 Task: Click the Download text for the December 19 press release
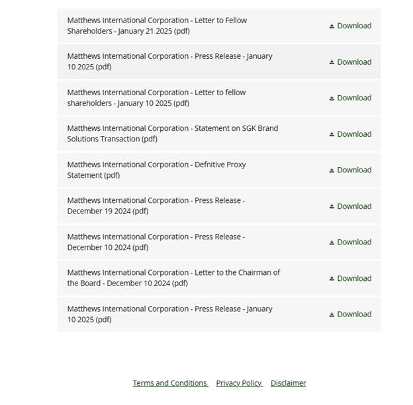tap(354, 206)
